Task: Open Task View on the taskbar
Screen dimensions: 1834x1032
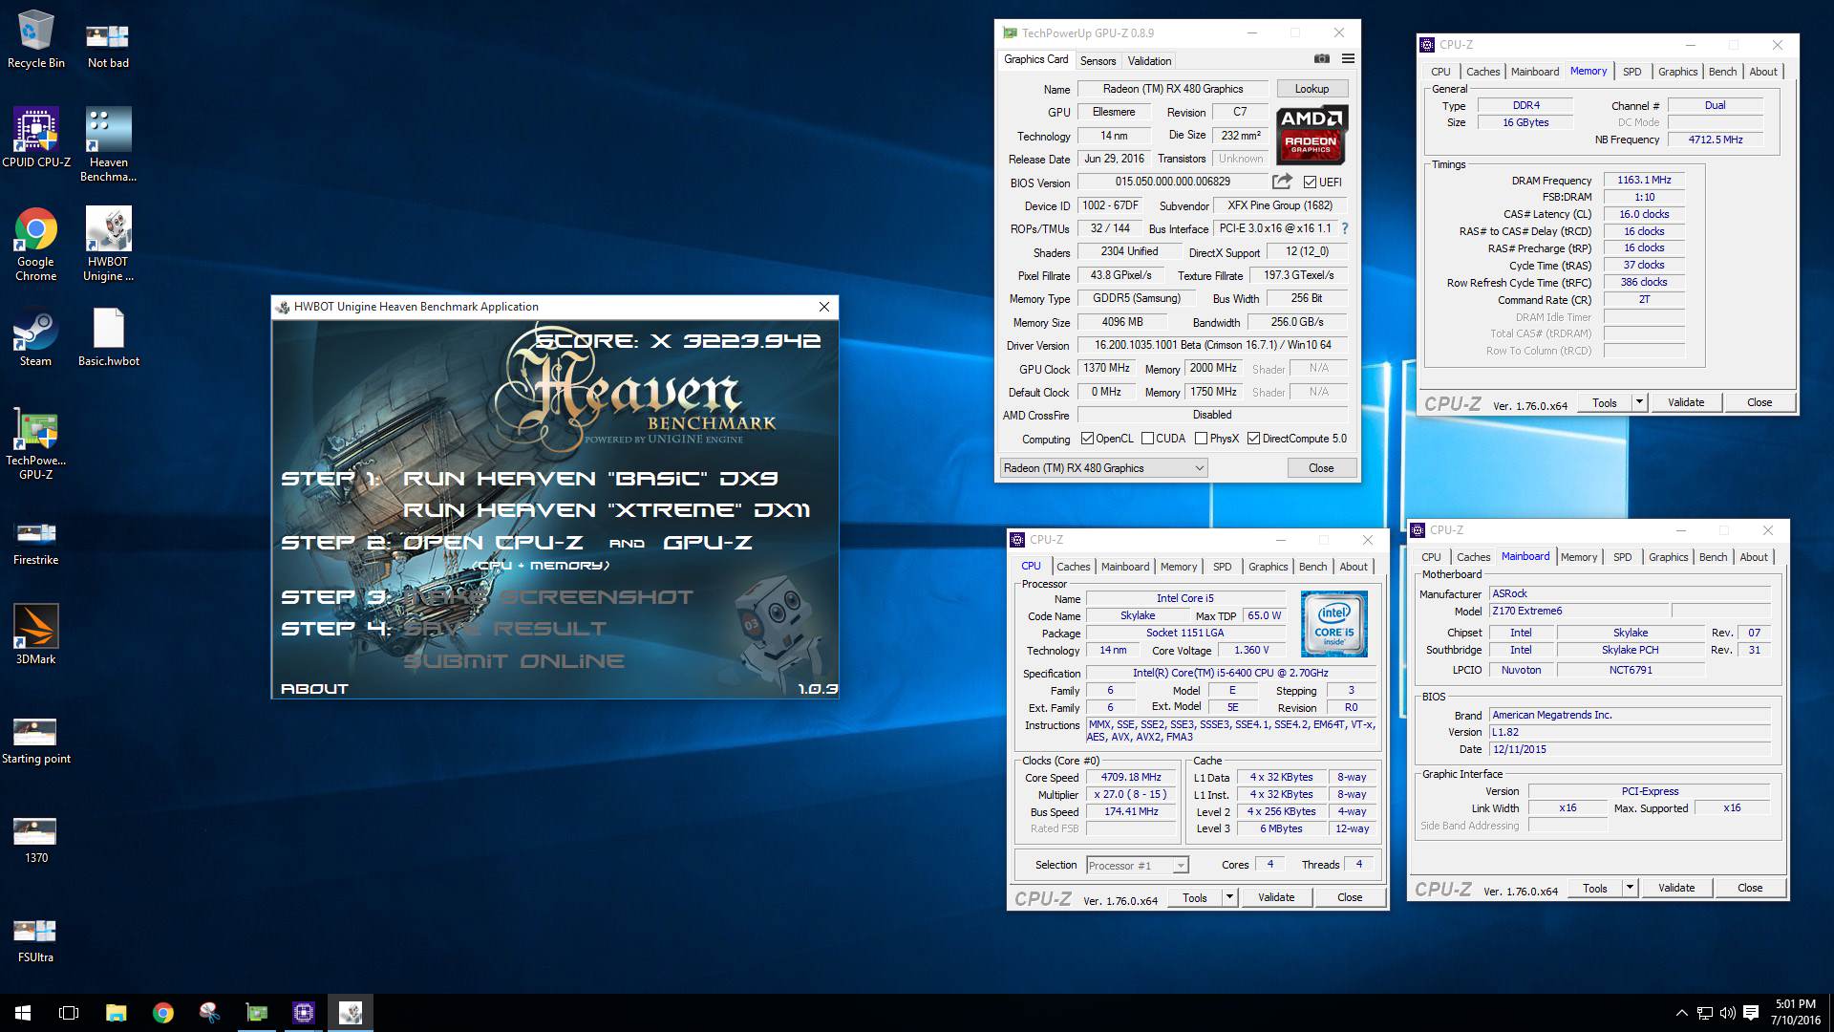Action: tap(69, 1013)
